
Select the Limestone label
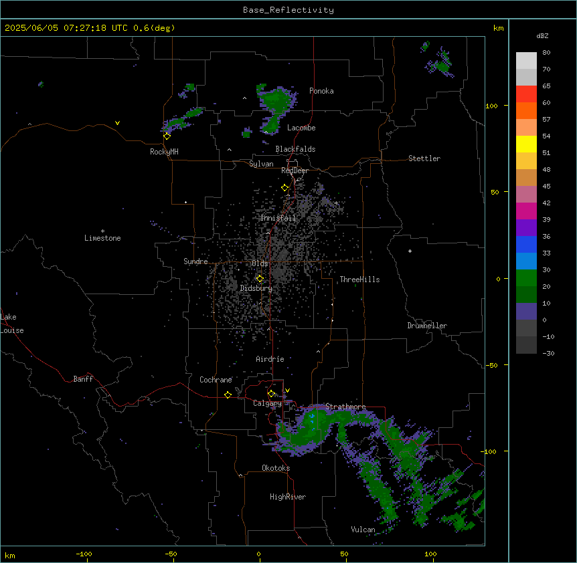point(102,238)
